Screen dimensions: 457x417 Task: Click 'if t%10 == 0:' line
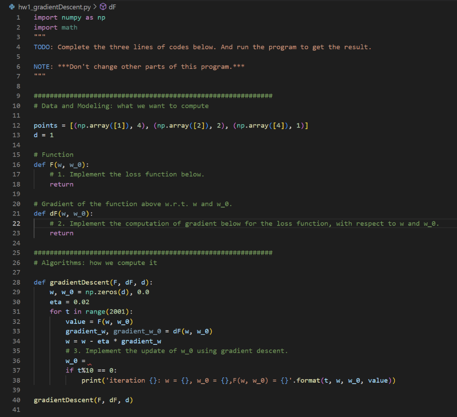coord(91,371)
